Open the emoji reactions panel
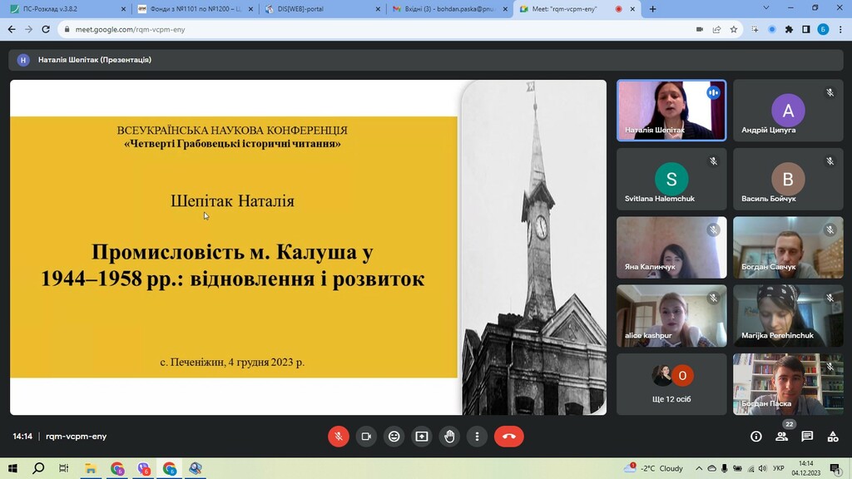 tap(394, 437)
